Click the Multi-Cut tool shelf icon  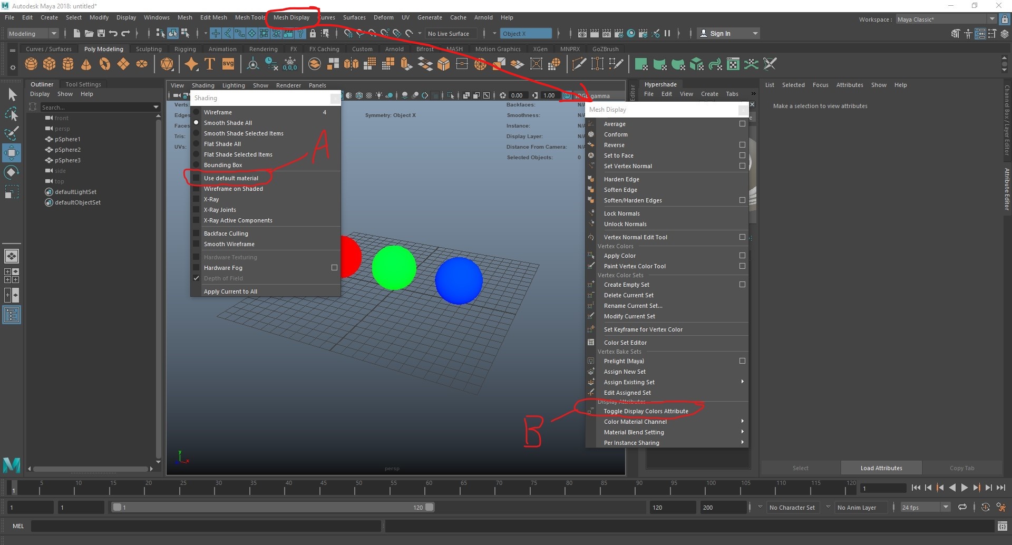point(579,64)
